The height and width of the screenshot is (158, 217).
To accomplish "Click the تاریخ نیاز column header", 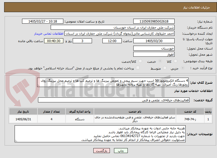I will (x=23, y=111).
